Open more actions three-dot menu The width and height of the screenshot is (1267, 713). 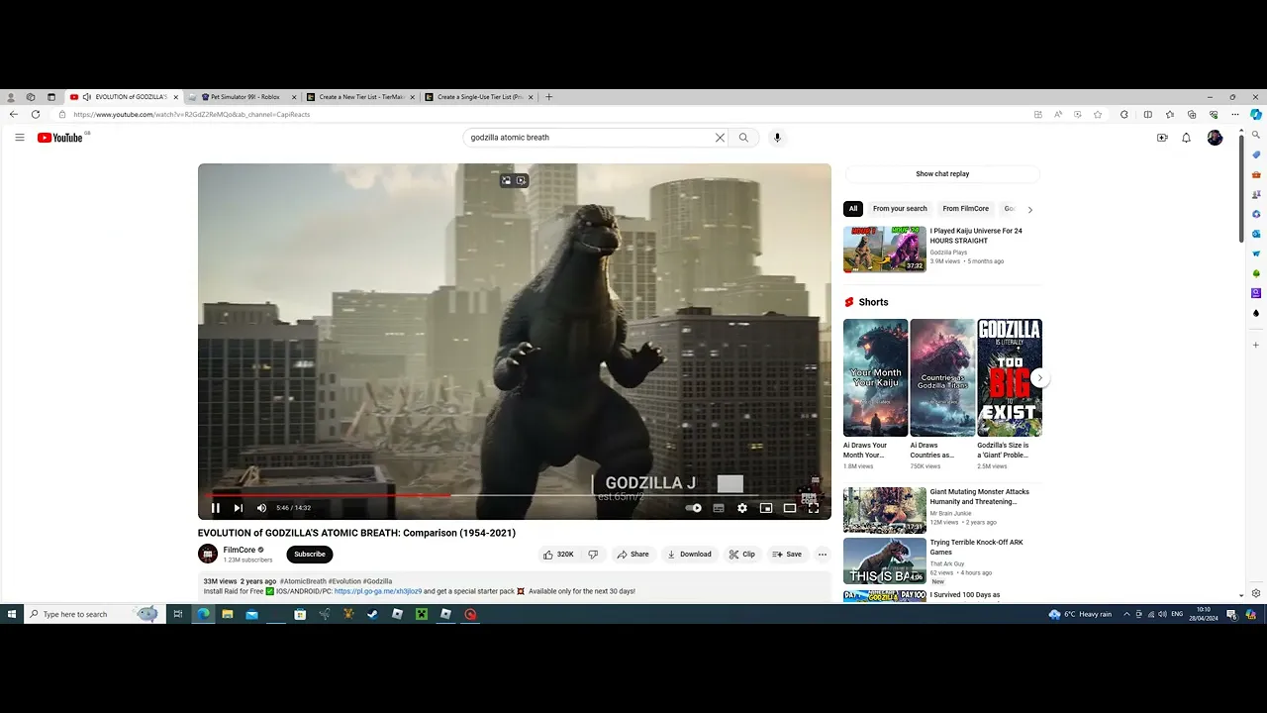tap(822, 555)
